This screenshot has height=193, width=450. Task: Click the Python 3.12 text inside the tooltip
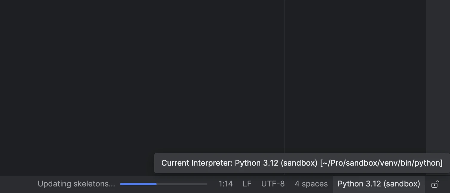coord(256,163)
